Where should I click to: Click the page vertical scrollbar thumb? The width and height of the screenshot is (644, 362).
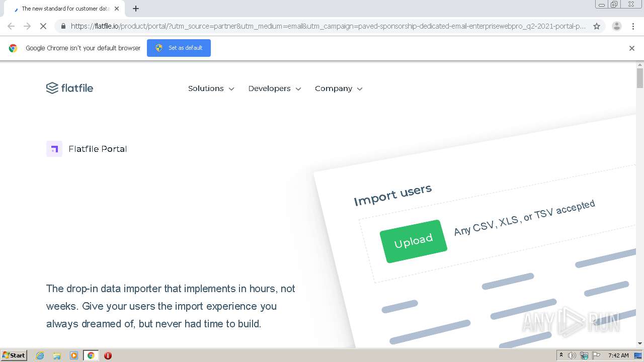[x=640, y=78]
